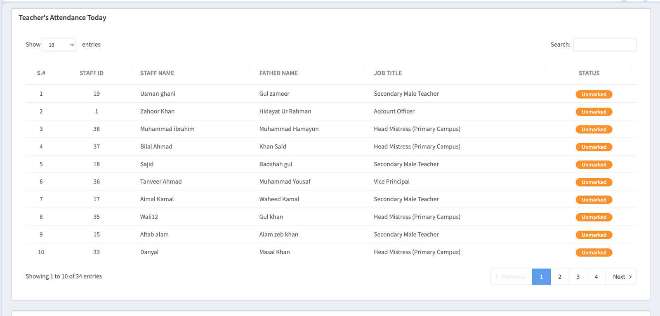Select staff name Wali12
This screenshot has height=316, width=660.
149,217
